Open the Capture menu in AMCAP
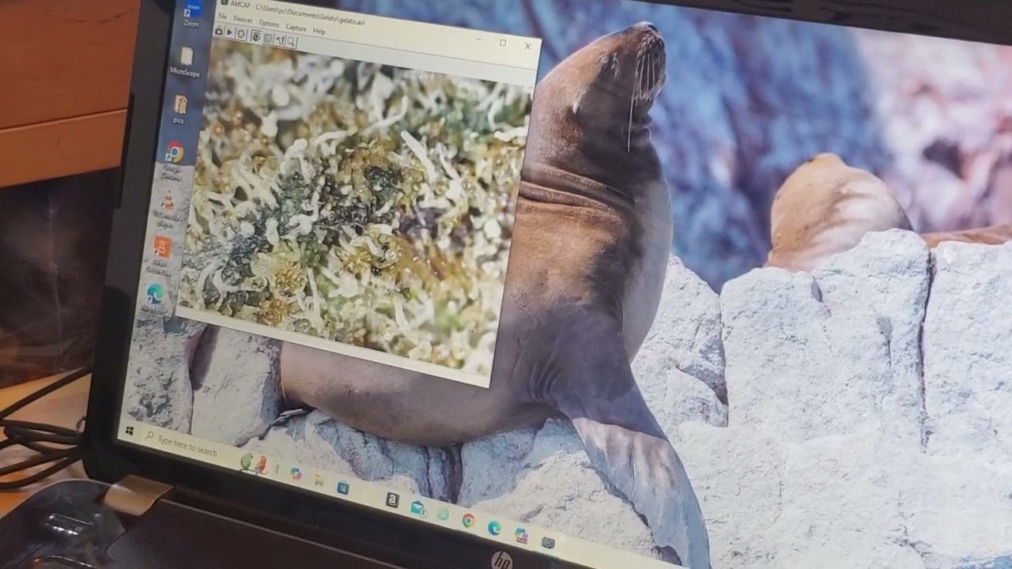 click(296, 28)
